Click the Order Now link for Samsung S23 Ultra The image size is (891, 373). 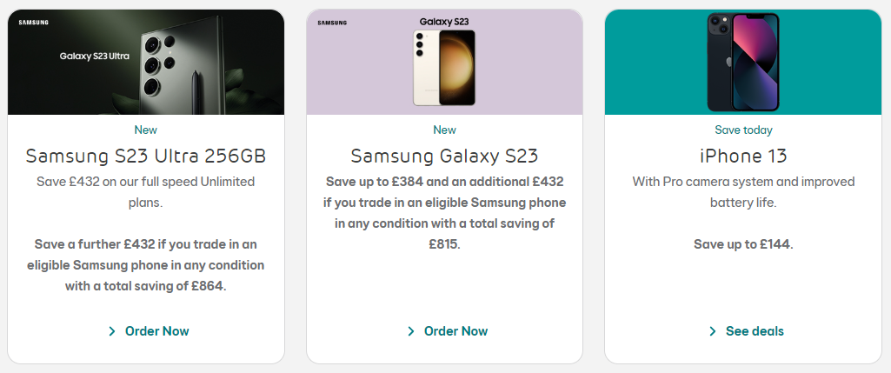point(156,331)
